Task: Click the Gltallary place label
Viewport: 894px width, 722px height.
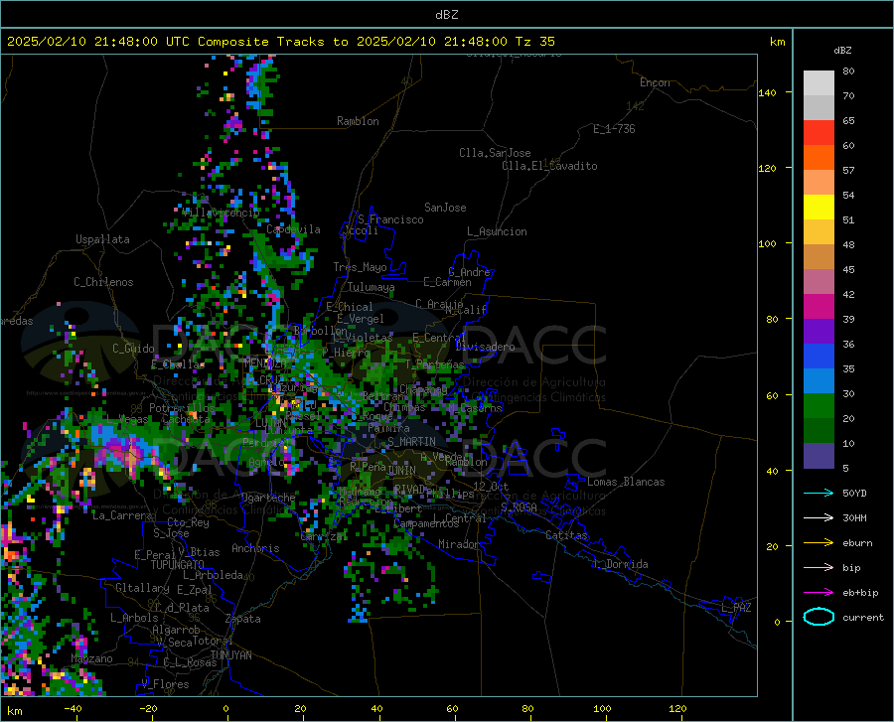Action: tap(142, 588)
